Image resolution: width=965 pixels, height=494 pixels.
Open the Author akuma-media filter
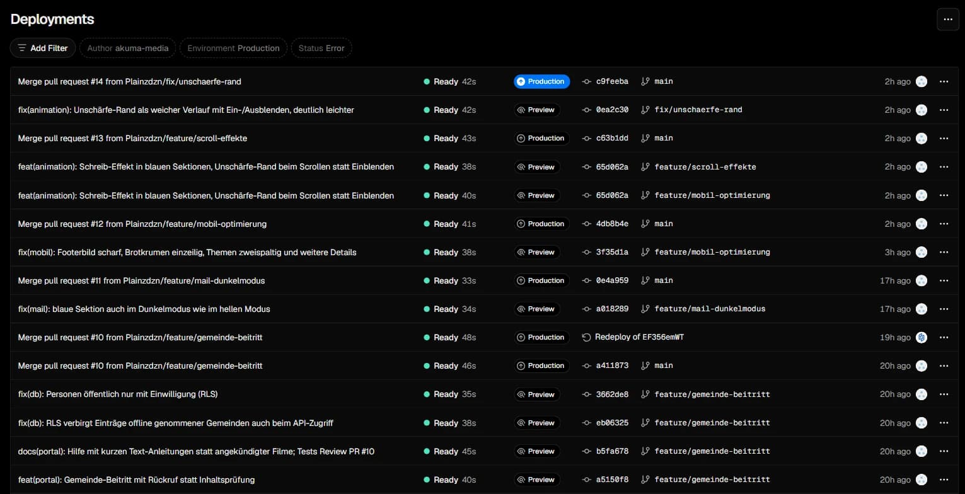coord(128,48)
